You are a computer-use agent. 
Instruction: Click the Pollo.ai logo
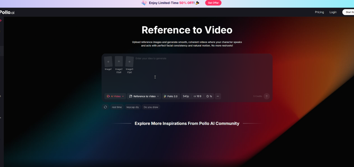pos(7,12)
